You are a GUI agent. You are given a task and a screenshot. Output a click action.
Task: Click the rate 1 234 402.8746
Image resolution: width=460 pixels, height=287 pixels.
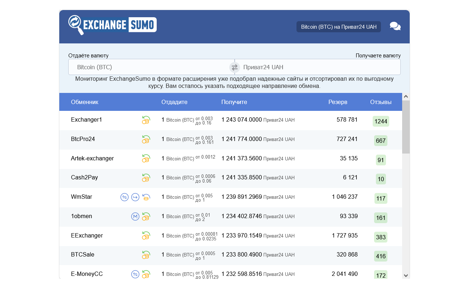[x=241, y=216]
